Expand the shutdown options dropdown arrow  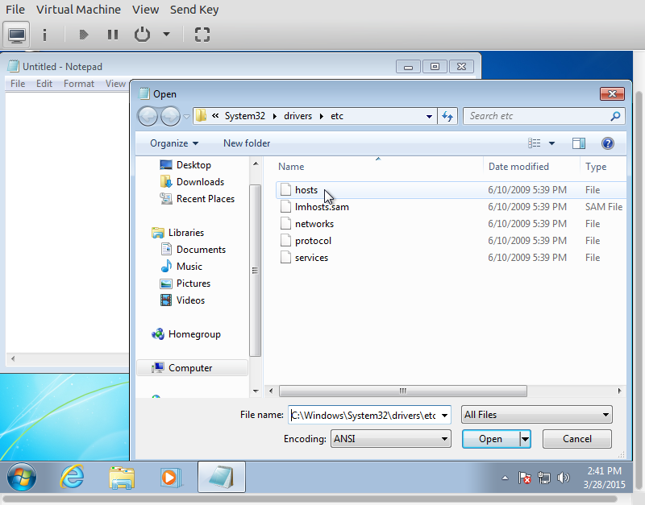(x=166, y=35)
